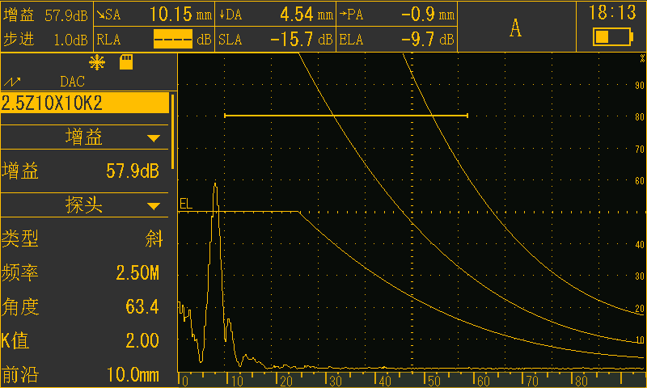Expand the 探头 section dropdown arrow
647x388 pixels.
click(154, 206)
